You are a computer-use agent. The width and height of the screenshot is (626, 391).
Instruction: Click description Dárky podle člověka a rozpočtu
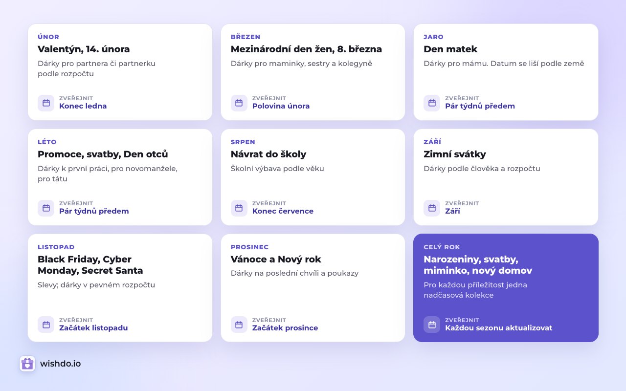[x=482, y=169]
